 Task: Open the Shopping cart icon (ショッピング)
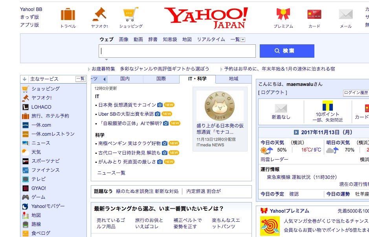tap(130, 14)
